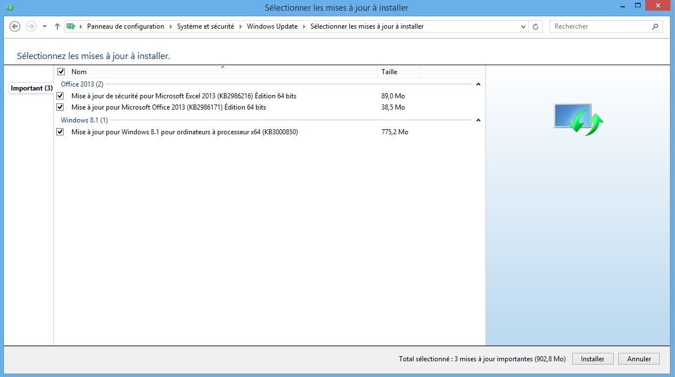Maximize the window
The width and height of the screenshot is (675, 377).
pyautogui.click(x=637, y=6)
